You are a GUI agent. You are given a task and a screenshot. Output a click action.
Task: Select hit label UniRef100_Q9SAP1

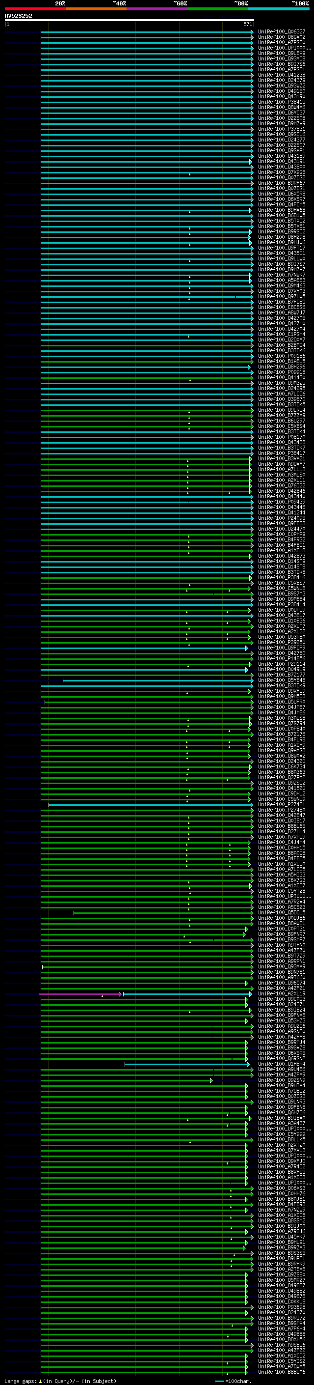tap(282, 150)
